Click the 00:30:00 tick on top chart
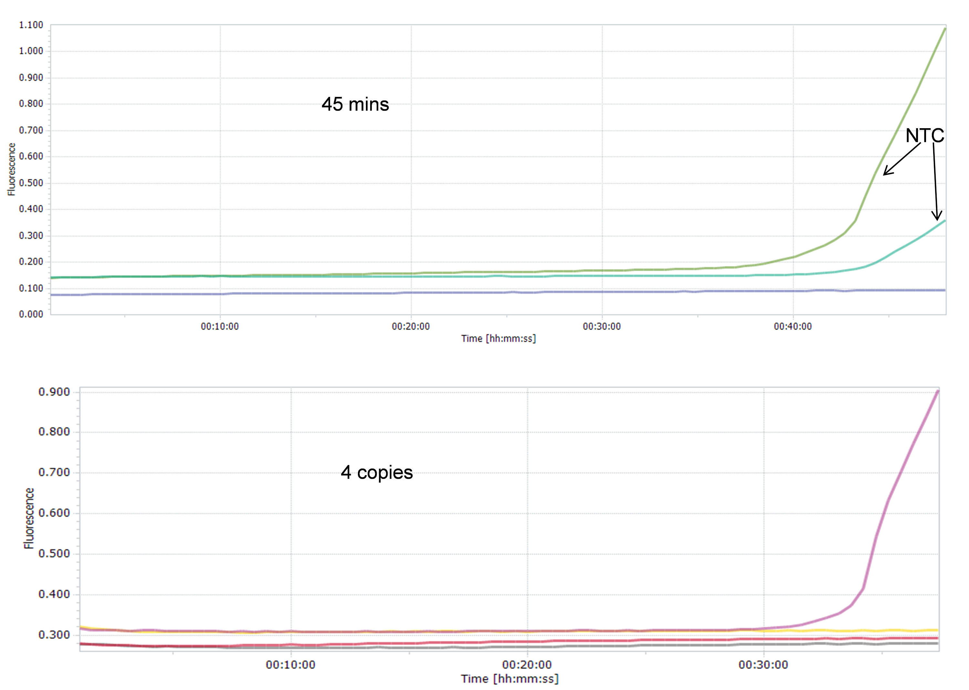This screenshot has height=690, width=969. pyautogui.click(x=601, y=326)
